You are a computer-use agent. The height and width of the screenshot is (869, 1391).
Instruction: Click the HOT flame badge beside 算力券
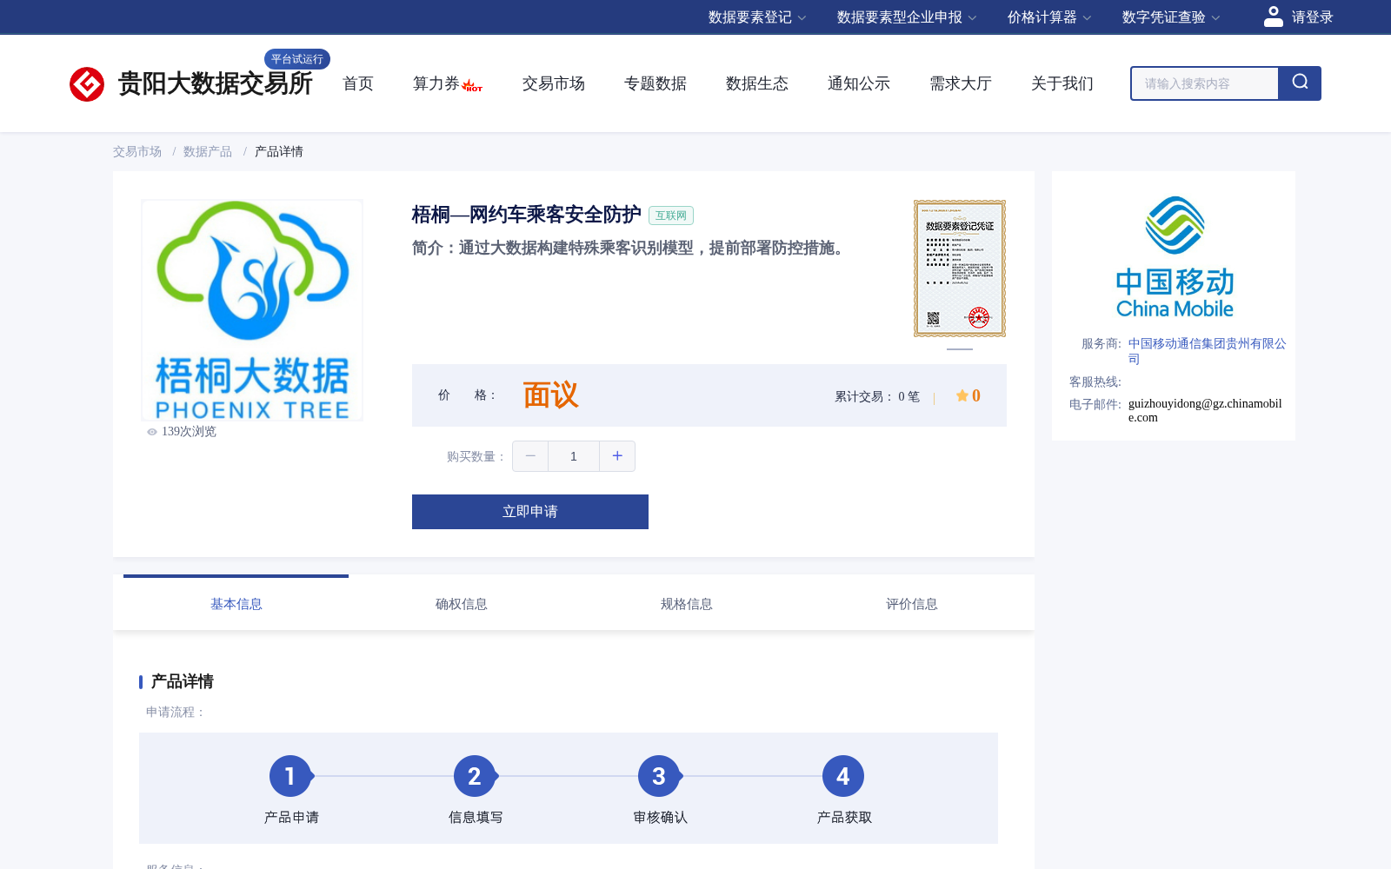pos(472,85)
